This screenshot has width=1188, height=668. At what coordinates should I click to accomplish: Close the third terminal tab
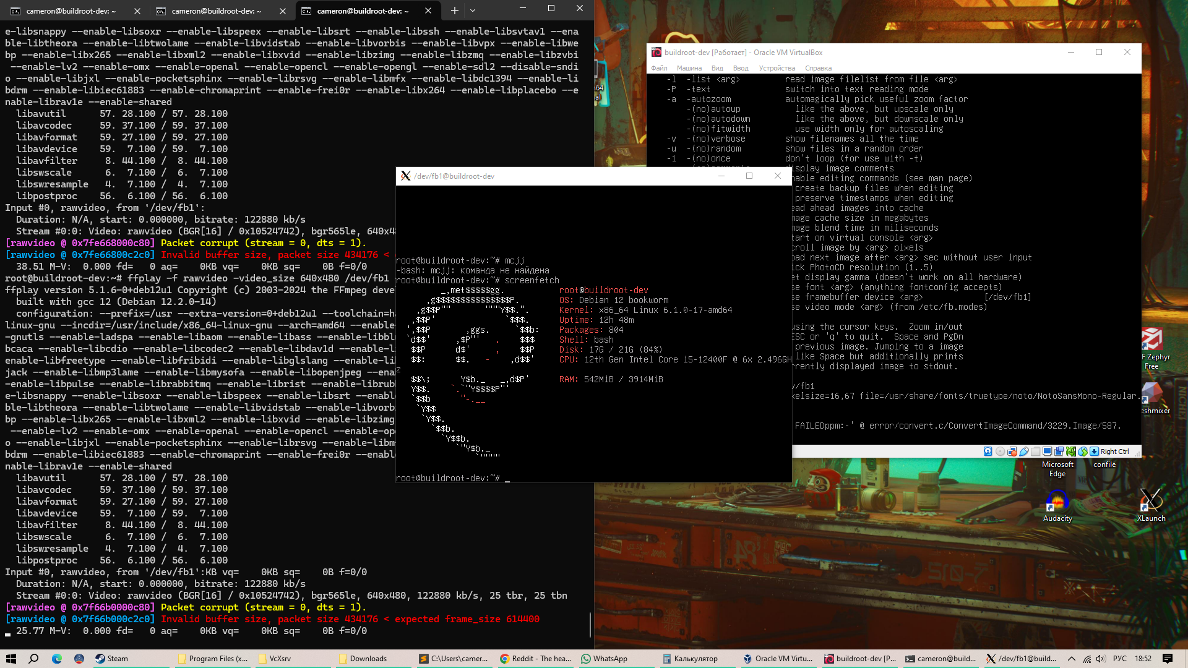point(428,11)
